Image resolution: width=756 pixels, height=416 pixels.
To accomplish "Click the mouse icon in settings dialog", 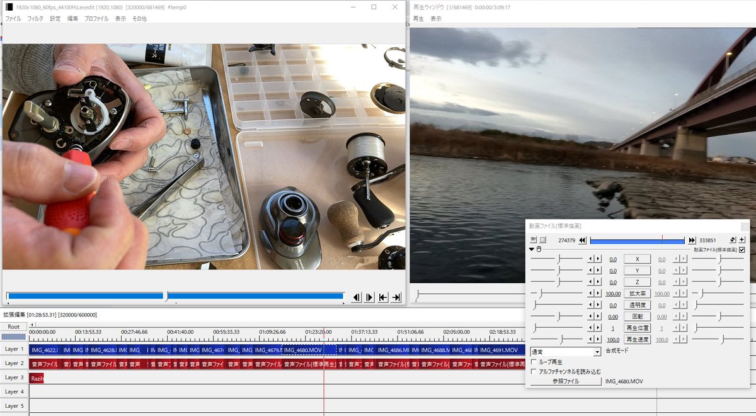I will point(539,249).
